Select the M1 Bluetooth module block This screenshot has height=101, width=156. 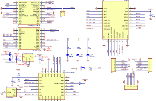[x=116, y=20]
